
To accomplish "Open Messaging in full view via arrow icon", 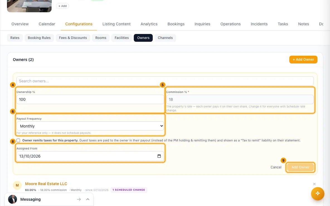I will [79, 199].
